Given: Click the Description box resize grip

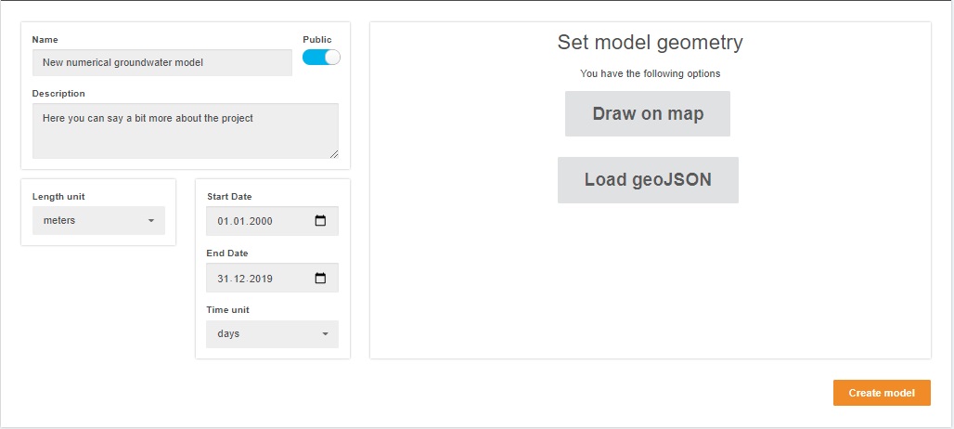Looking at the screenshot, I should 334,154.
